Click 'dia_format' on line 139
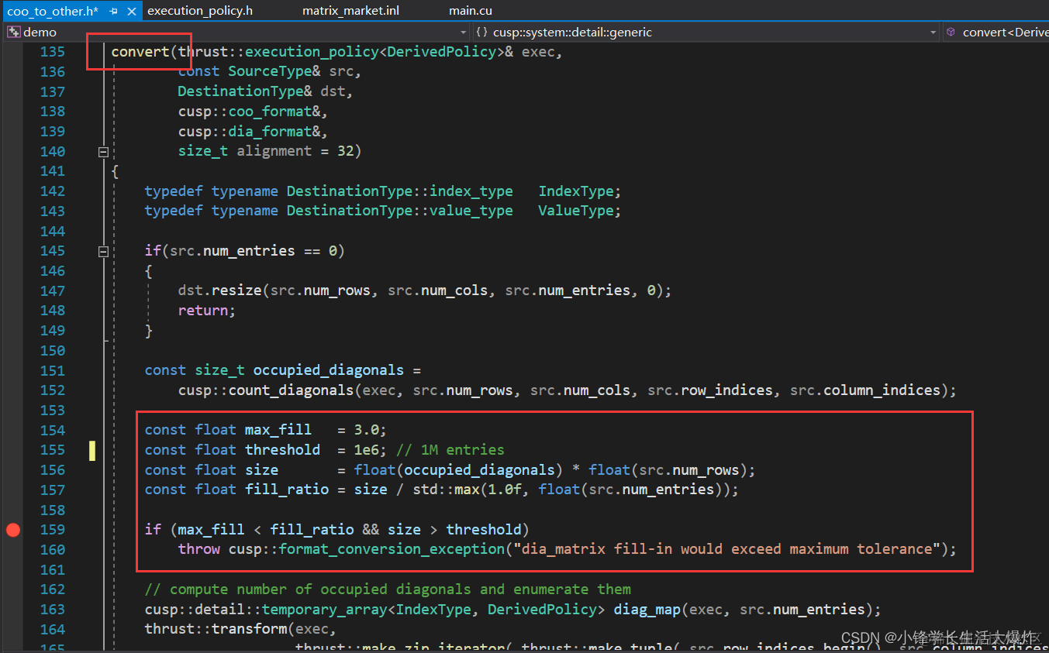This screenshot has width=1049, height=653. [x=270, y=132]
